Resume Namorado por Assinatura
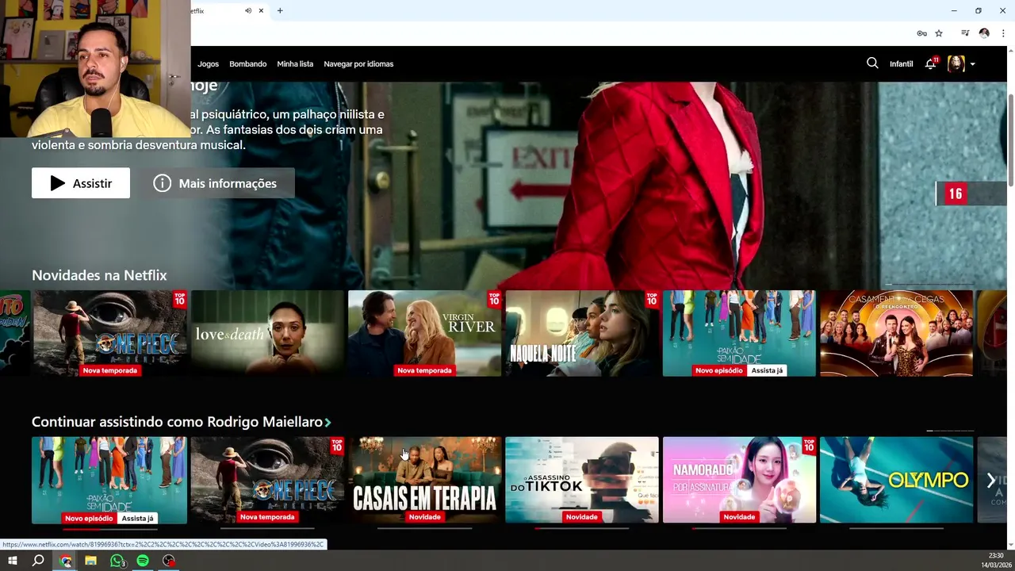The height and width of the screenshot is (571, 1015). [739, 480]
